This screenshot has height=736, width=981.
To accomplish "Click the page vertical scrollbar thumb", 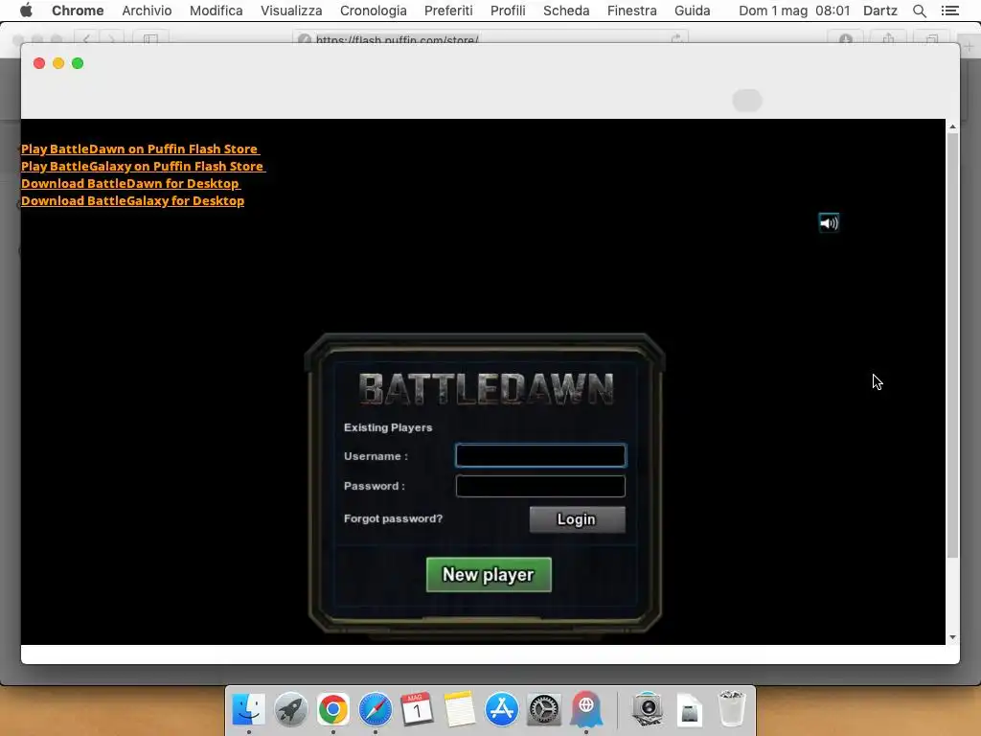I will coord(952,345).
